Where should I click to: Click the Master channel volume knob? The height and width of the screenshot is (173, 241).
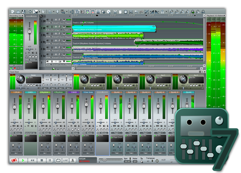(21, 79)
